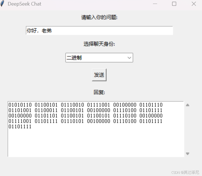This screenshot has width=202, height=176.
Task: Click the feather app icon in title bar
Action: (x=2, y=4)
